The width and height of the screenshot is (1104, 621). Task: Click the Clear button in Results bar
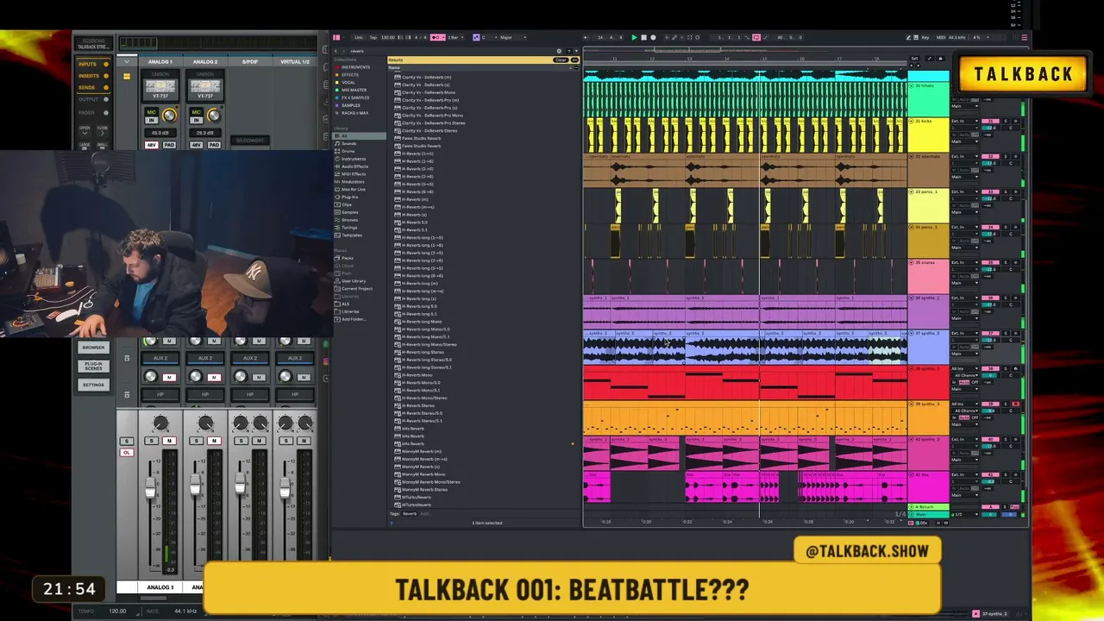(561, 60)
